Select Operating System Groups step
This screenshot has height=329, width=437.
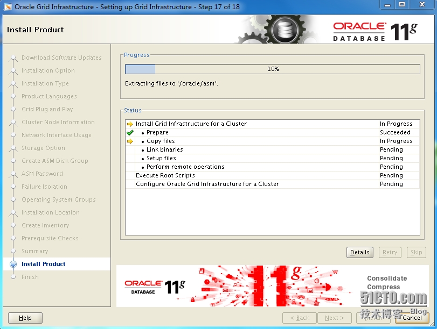click(59, 199)
